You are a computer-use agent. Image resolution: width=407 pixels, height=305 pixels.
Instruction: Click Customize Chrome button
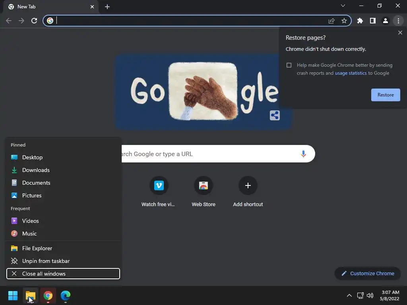click(x=368, y=273)
